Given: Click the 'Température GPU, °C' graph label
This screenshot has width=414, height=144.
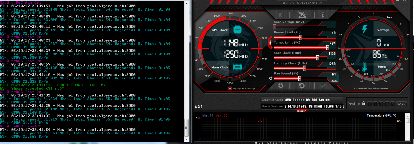Looking at the screenshot, I should click(x=381, y=115).
